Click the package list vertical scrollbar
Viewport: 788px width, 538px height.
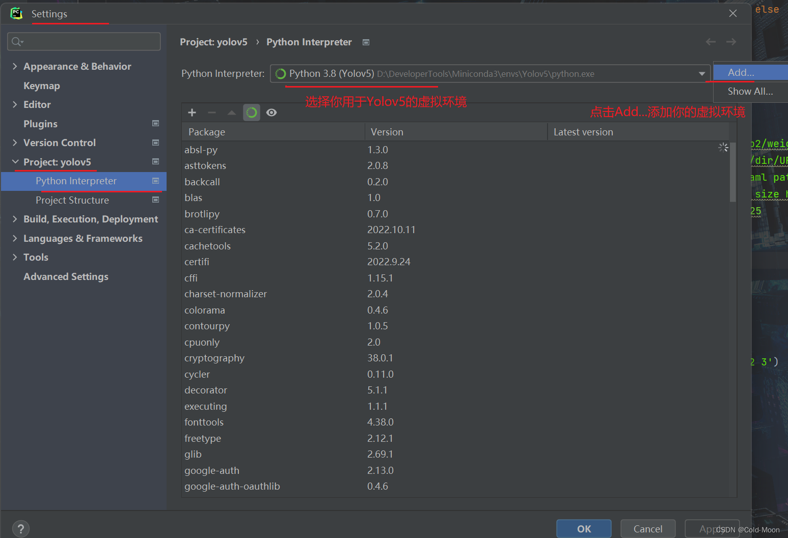coord(733,173)
